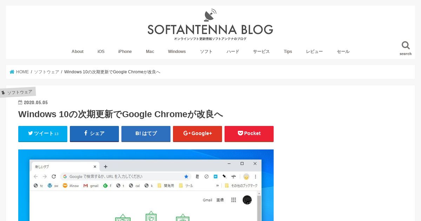Click the HOME breadcrumb link

19,72
